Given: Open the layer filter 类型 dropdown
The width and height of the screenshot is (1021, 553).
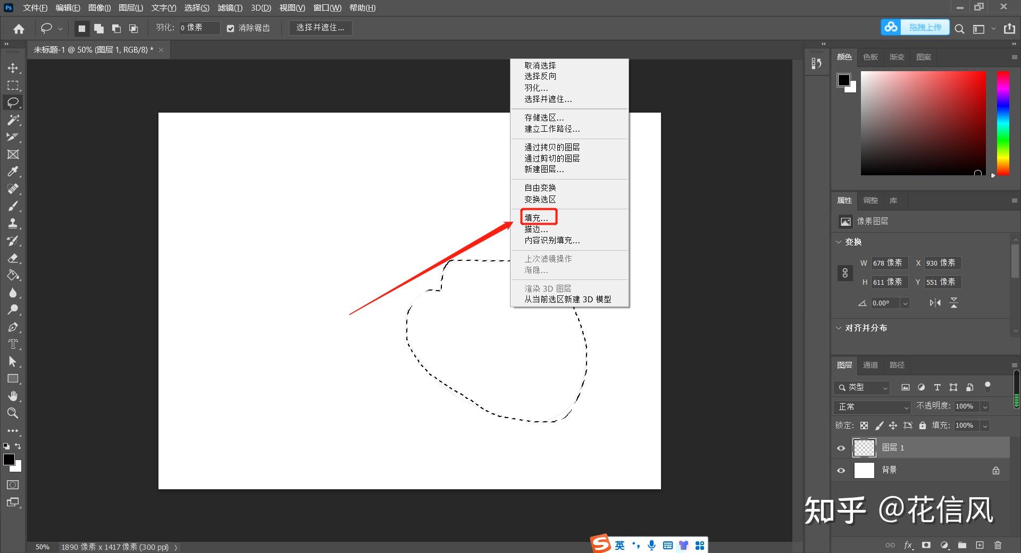Looking at the screenshot, I should click(862, 387).
